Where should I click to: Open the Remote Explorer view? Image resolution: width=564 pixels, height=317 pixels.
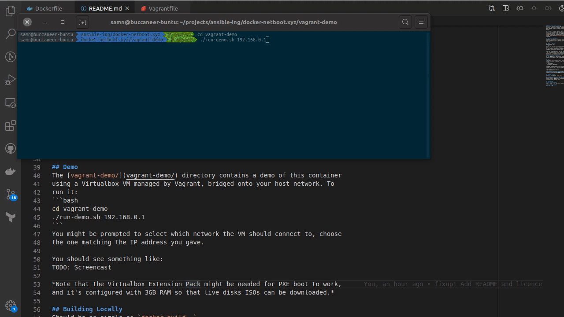(x=10, y=103)
